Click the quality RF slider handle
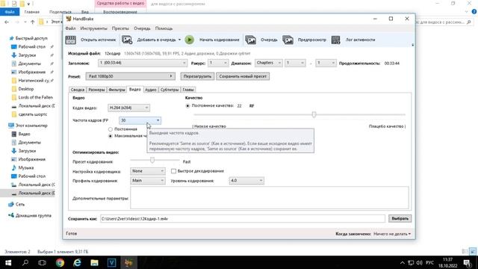Image resolution: width=478 pixels, height=269 pixels. click(314, 114)
